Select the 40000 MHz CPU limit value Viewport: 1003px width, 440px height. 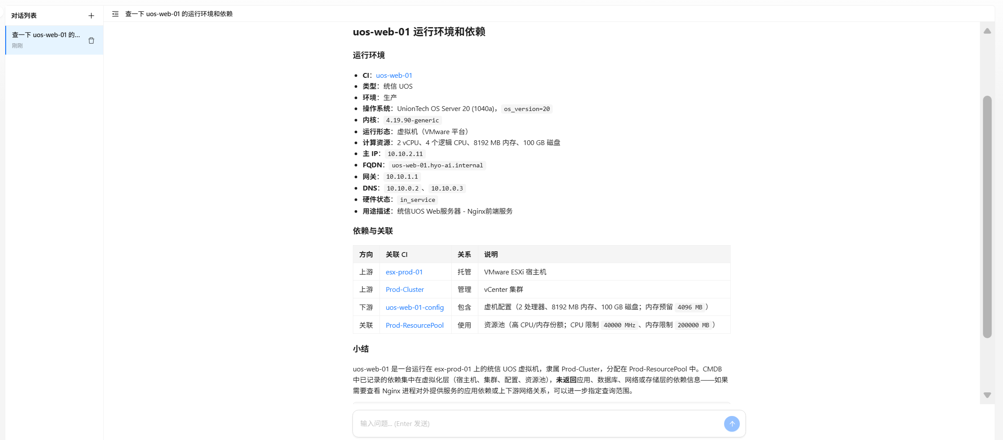[620, 325]
